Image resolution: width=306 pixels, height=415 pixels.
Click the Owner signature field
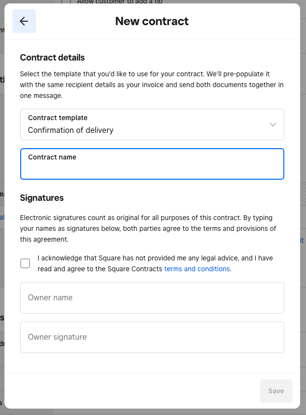152,337
